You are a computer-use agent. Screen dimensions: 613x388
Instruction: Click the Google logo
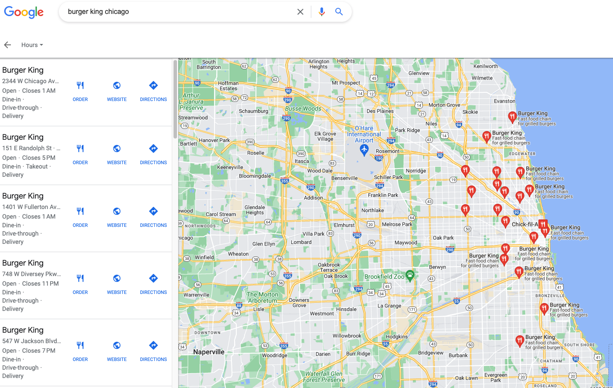click(x=24, y=12)
